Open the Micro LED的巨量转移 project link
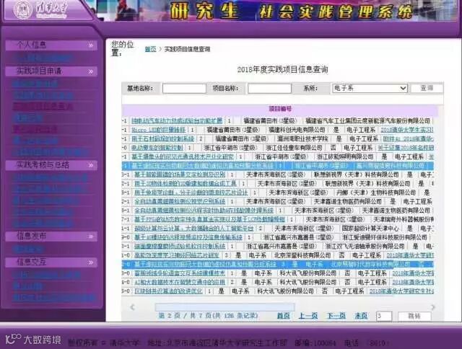 (x=159, y=130)
